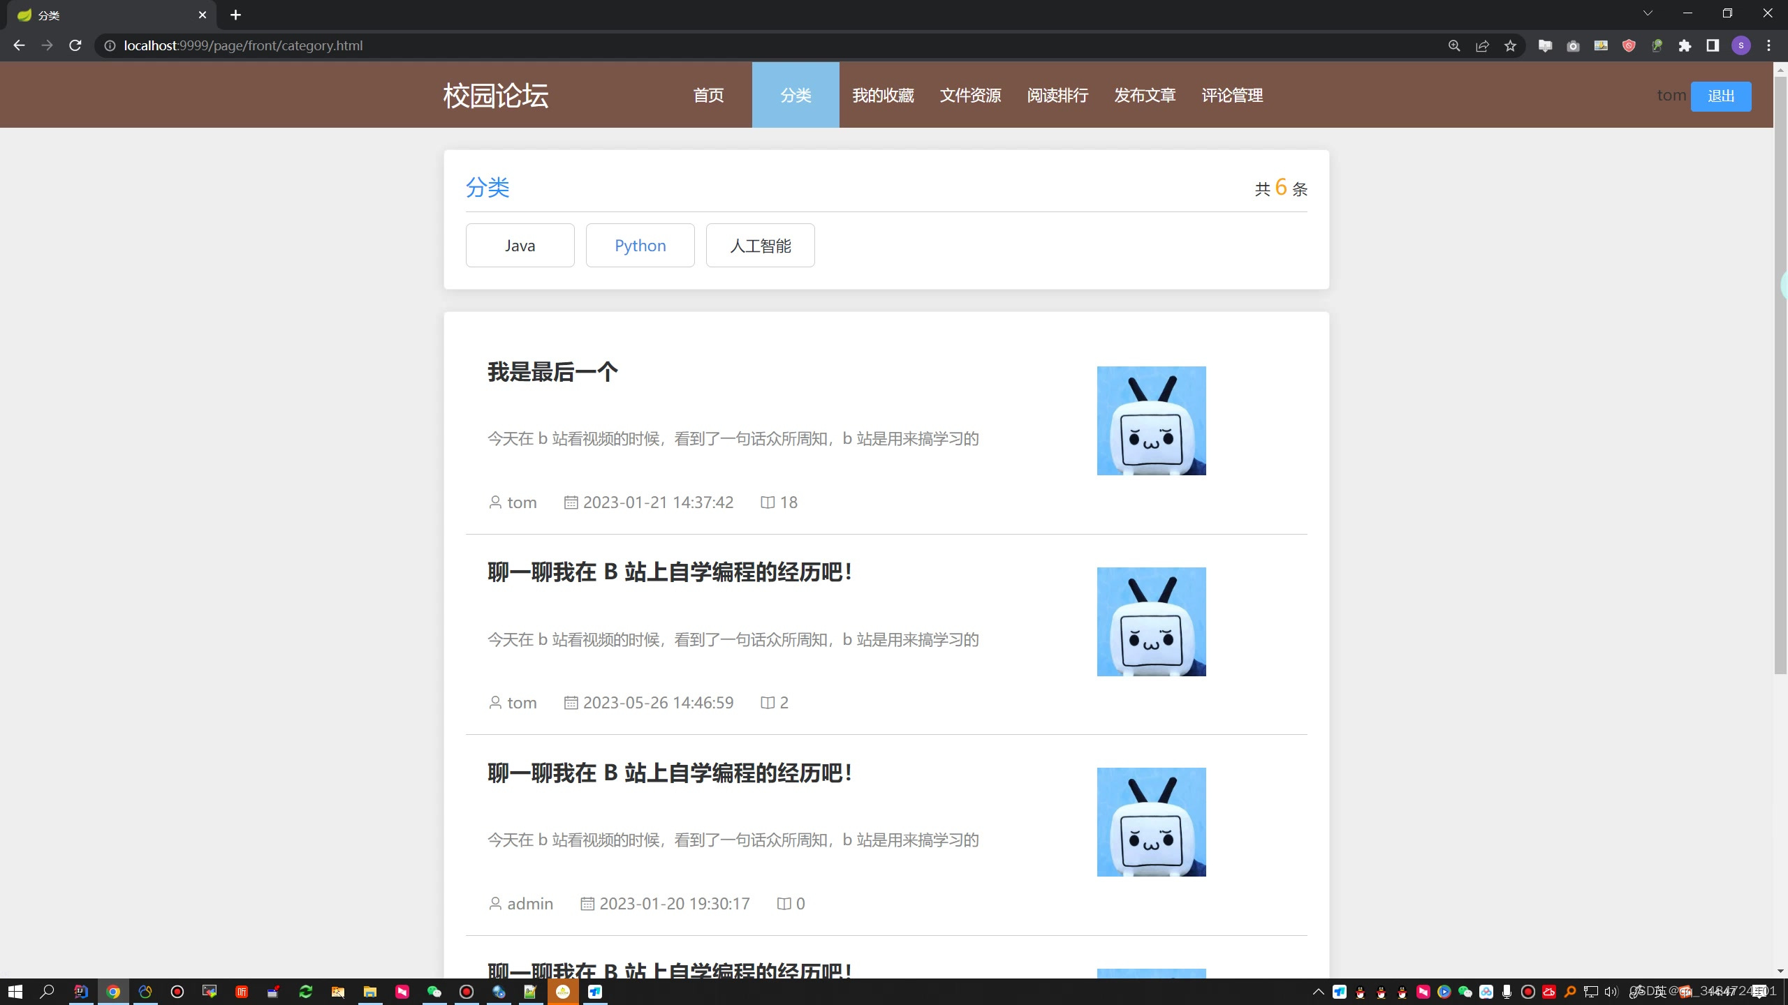Click the 退出 logout button
The image size is (1788, 1005).
(1721, 96)
